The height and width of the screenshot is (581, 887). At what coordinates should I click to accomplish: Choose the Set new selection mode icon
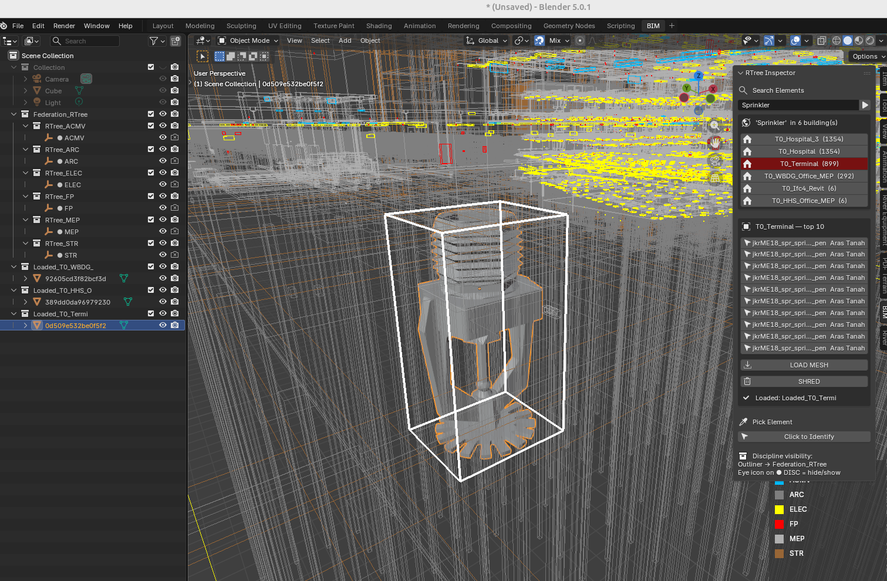220,56
